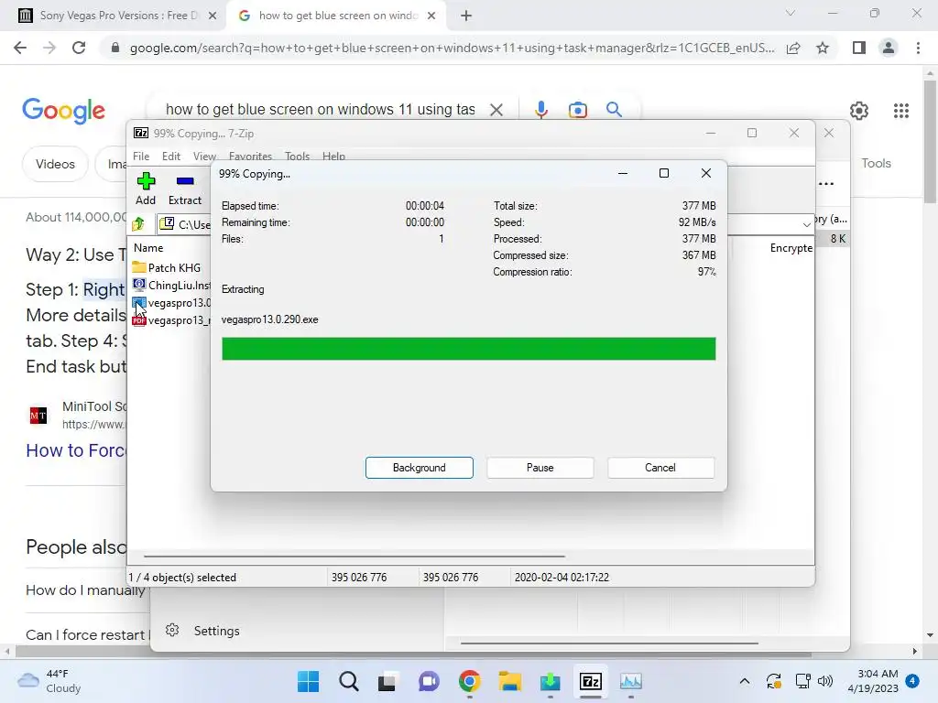Open Chat app on taskbar
The width and height of the screenshot is (938, 703).
click(x=429, y=681)
